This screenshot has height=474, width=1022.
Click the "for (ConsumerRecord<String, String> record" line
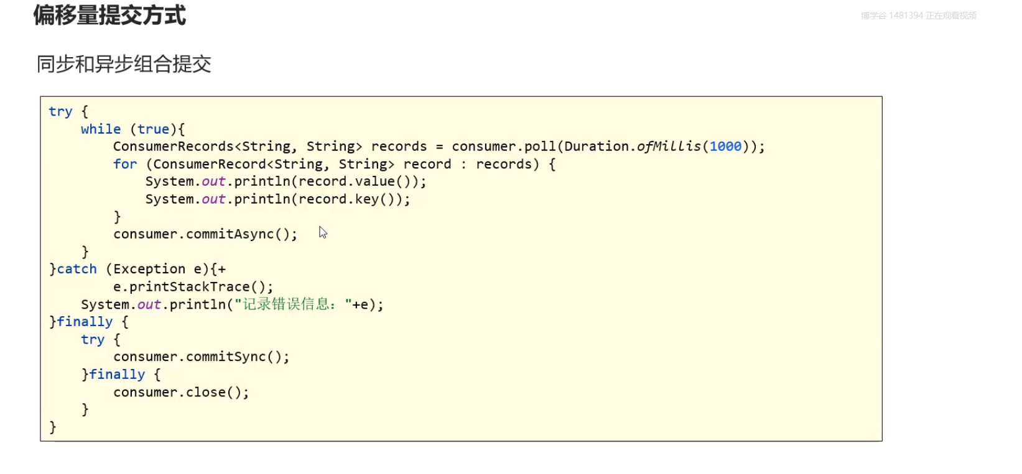click(334, 164)
